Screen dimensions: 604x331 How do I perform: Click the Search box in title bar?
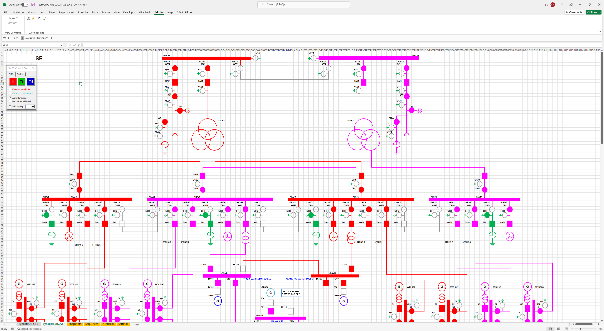pyautogui.click(x=303, y=4)
